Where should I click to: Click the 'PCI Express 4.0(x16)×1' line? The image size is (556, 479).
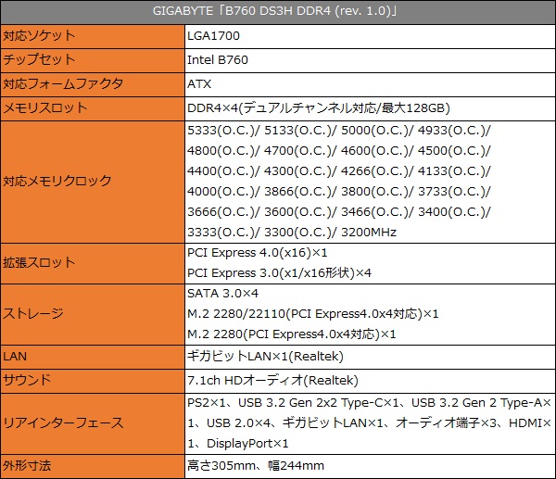pos(258,253)
